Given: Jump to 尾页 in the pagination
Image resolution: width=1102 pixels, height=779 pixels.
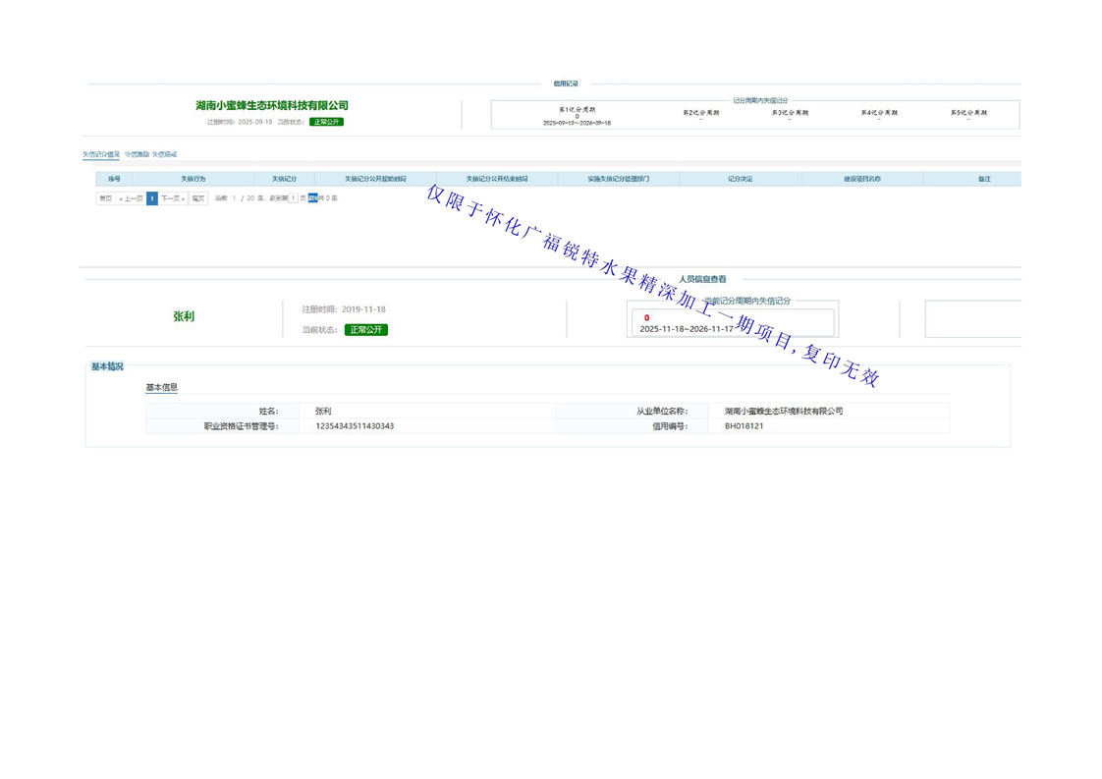Looking at the screenshot, I should [x=199, y=199].
